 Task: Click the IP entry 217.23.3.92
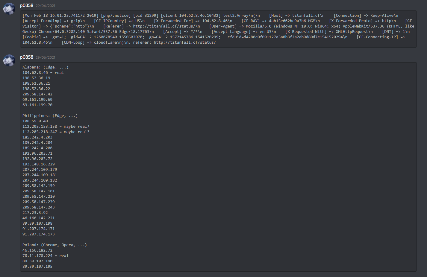[35, 213]
